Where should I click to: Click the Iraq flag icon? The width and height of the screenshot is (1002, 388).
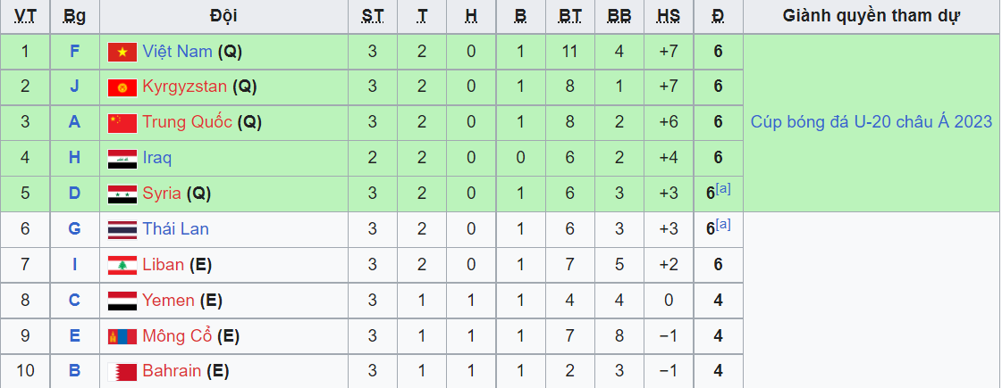[122, 158]
